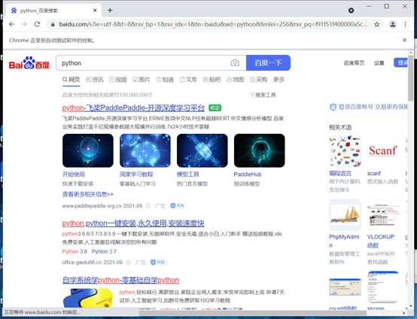The height and width of the screenshot is (319, 417).
Task: Open camera image search icon
Action: pyautogui.click(x=235, y=63)
